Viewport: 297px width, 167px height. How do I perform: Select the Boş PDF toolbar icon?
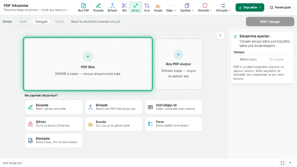pyautogui.click(x=83, y=7)
